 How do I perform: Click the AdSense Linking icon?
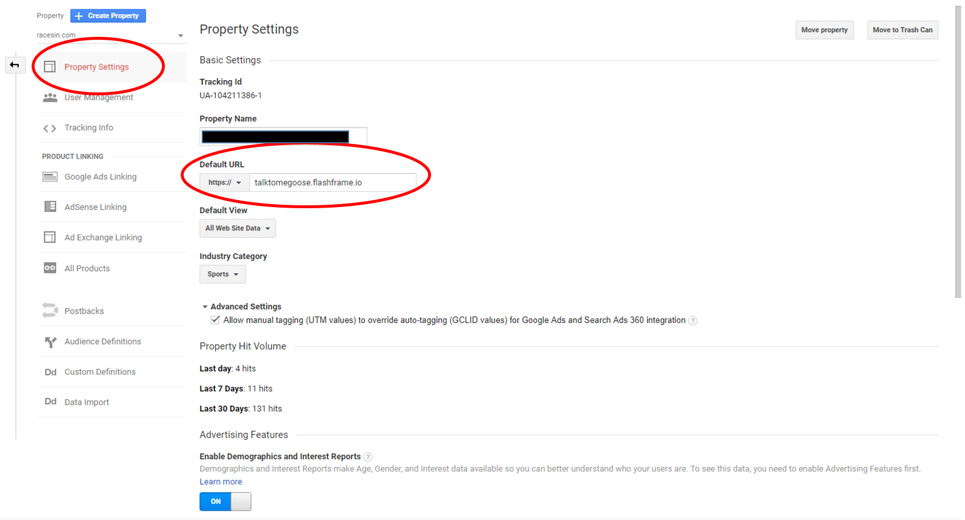tap(50, 207)
